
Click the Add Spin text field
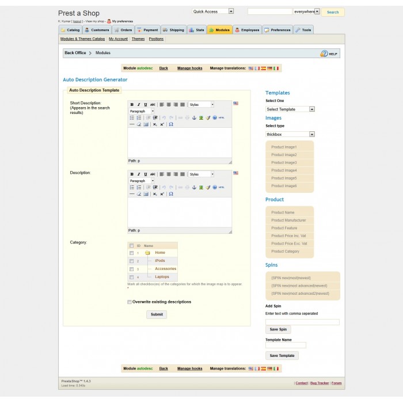click(302, 322)
